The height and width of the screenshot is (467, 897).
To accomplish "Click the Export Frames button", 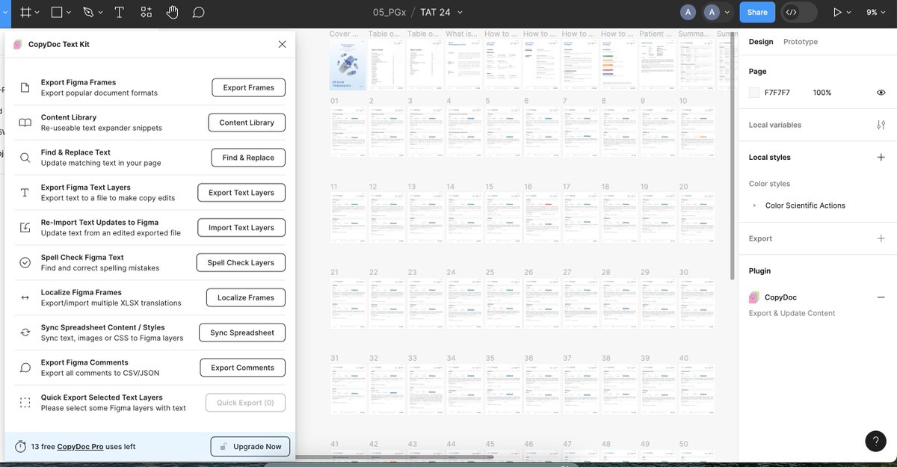I will 248,87.
